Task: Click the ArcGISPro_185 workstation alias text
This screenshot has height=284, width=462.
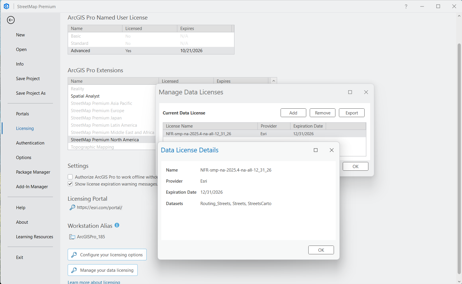Action: click(91, 237)
